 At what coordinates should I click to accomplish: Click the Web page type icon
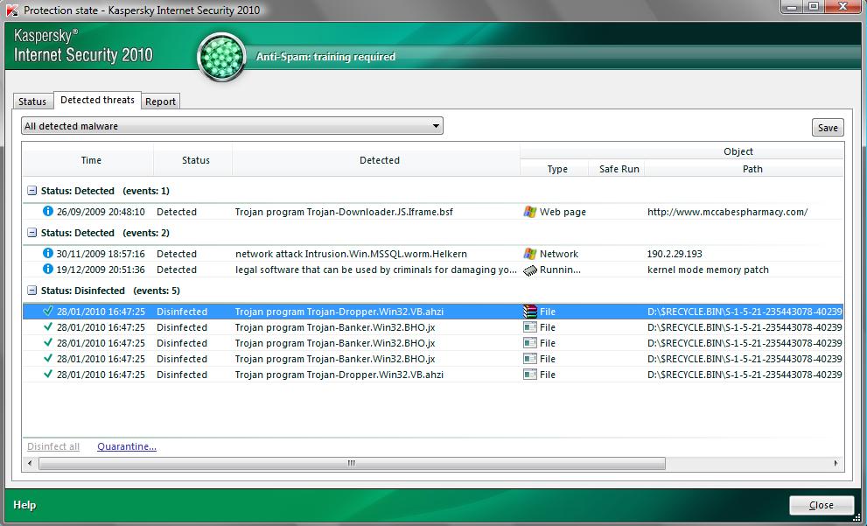click(529, 212)
